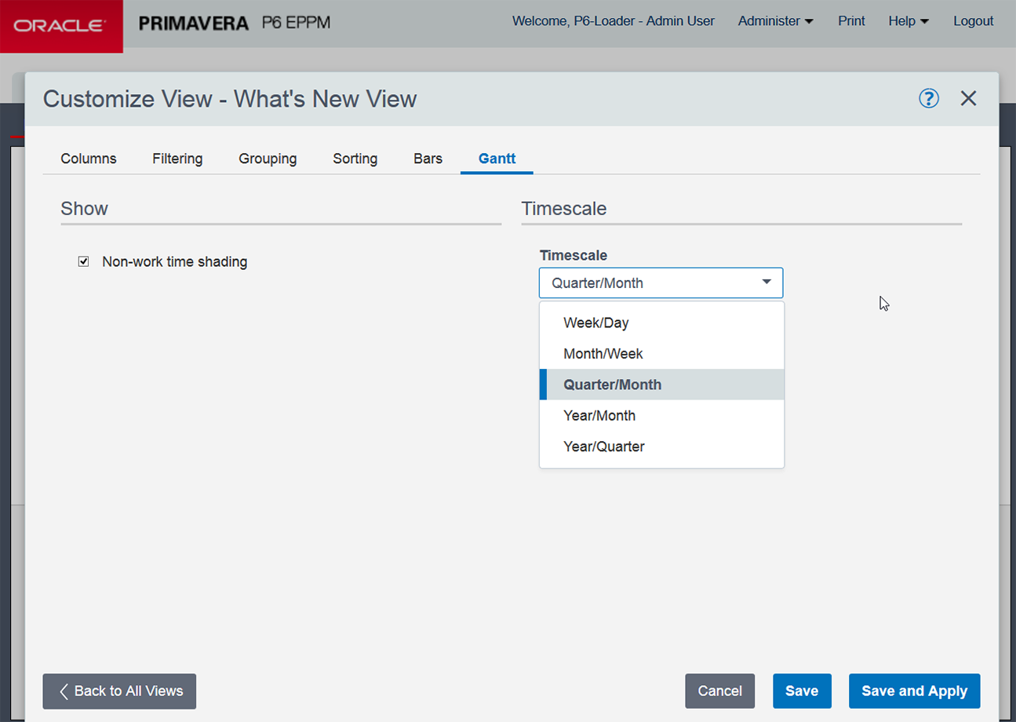Click the Oracle logo
This screenshot has height=722, width=1016.
(61, 26)
